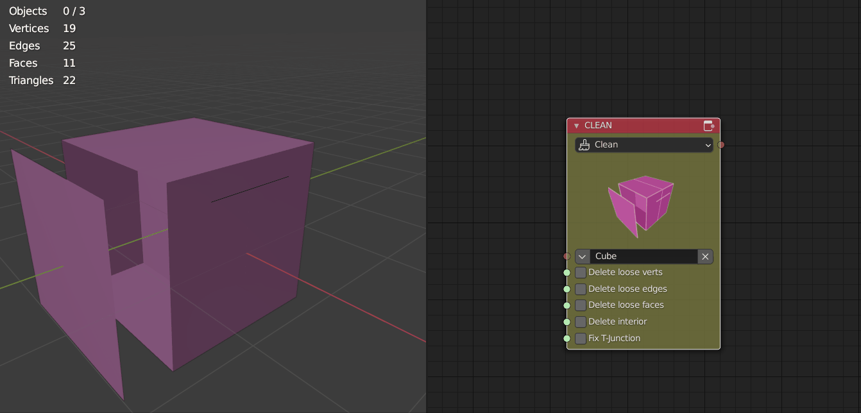The image size is (861, 413).
Task: Turn on Fix T-Junction checkbox
Action: [x=581, y=339]
